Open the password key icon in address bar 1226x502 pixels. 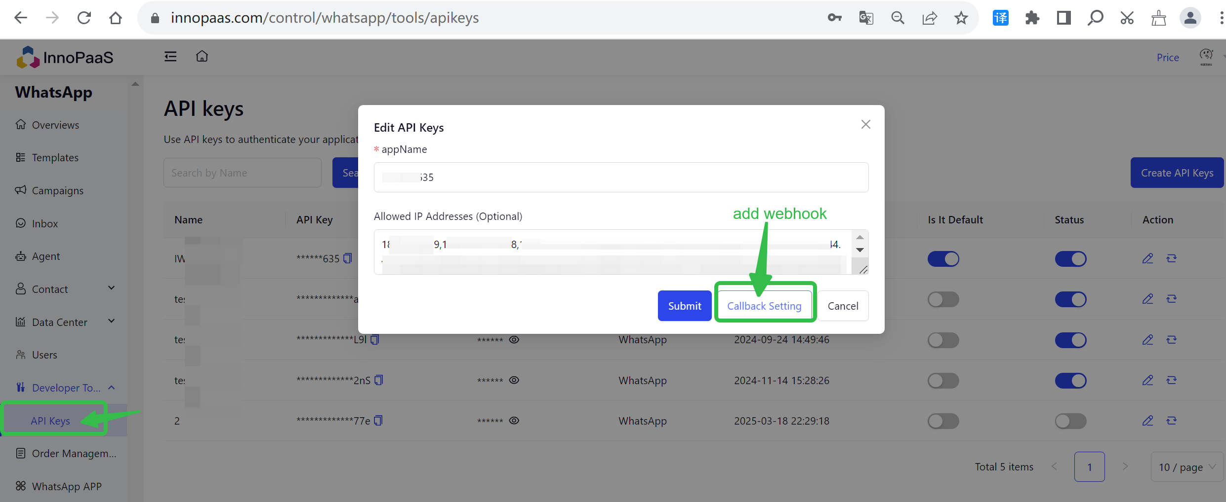pyautogui.click(x=834, y=18)
